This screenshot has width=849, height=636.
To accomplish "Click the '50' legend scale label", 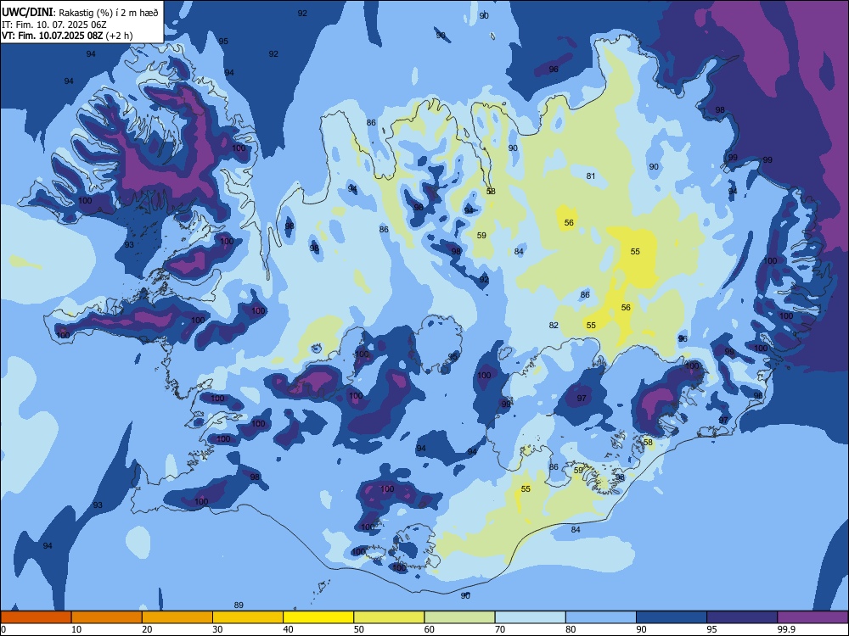I will tap(359, 629).
